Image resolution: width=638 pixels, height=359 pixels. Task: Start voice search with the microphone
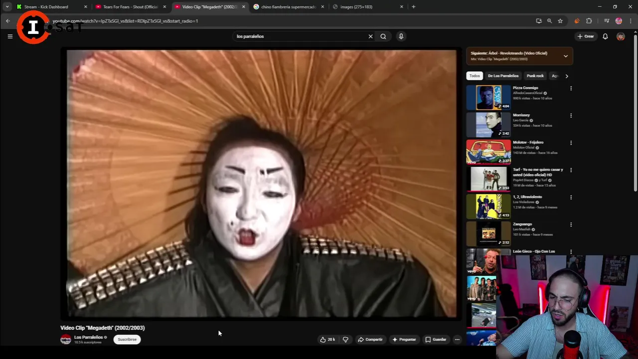[401, 36]
